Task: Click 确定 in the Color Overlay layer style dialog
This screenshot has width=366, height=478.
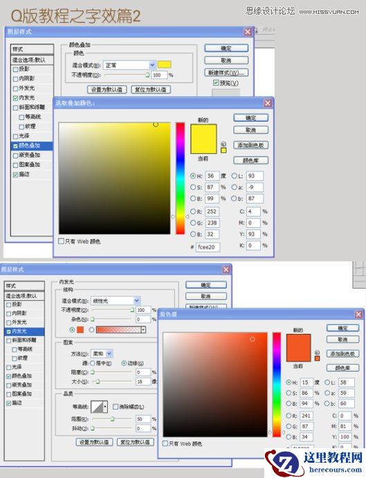Action: (226, 48)
